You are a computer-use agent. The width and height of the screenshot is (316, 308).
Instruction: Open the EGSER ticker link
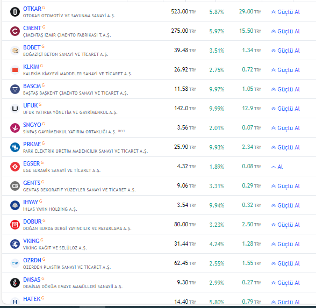31,163
